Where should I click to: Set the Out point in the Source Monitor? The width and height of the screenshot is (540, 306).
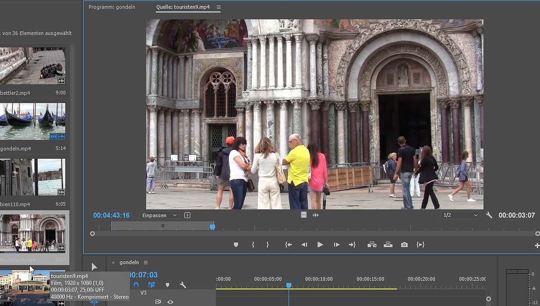coord(267,245)
